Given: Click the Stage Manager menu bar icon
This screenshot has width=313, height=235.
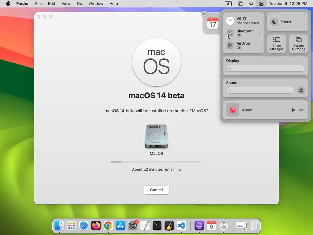Looking at the screenshot, I should tap(241, 4).
